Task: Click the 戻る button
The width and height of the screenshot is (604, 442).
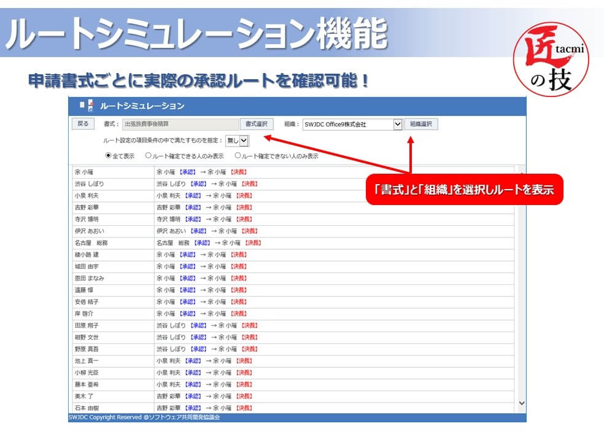Action: pyautogui.click(x=83, y=124)
